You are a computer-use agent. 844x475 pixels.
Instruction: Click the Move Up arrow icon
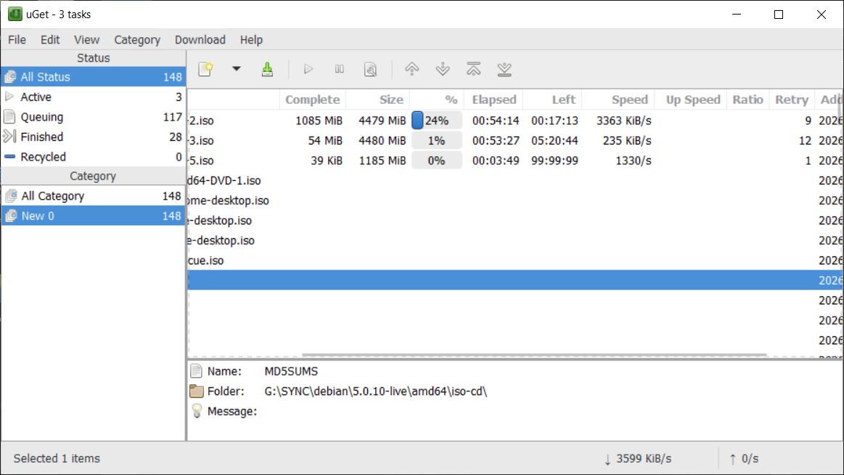[411, 69]
